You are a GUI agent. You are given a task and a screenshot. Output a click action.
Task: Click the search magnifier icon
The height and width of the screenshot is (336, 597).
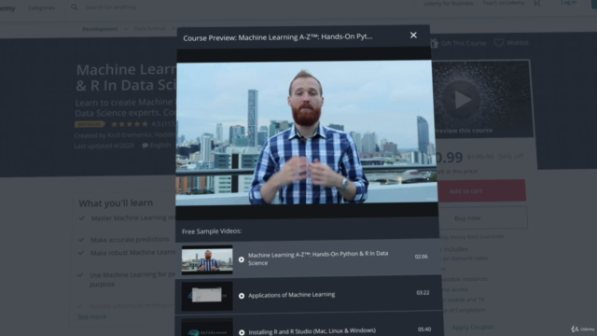(75, 7)
